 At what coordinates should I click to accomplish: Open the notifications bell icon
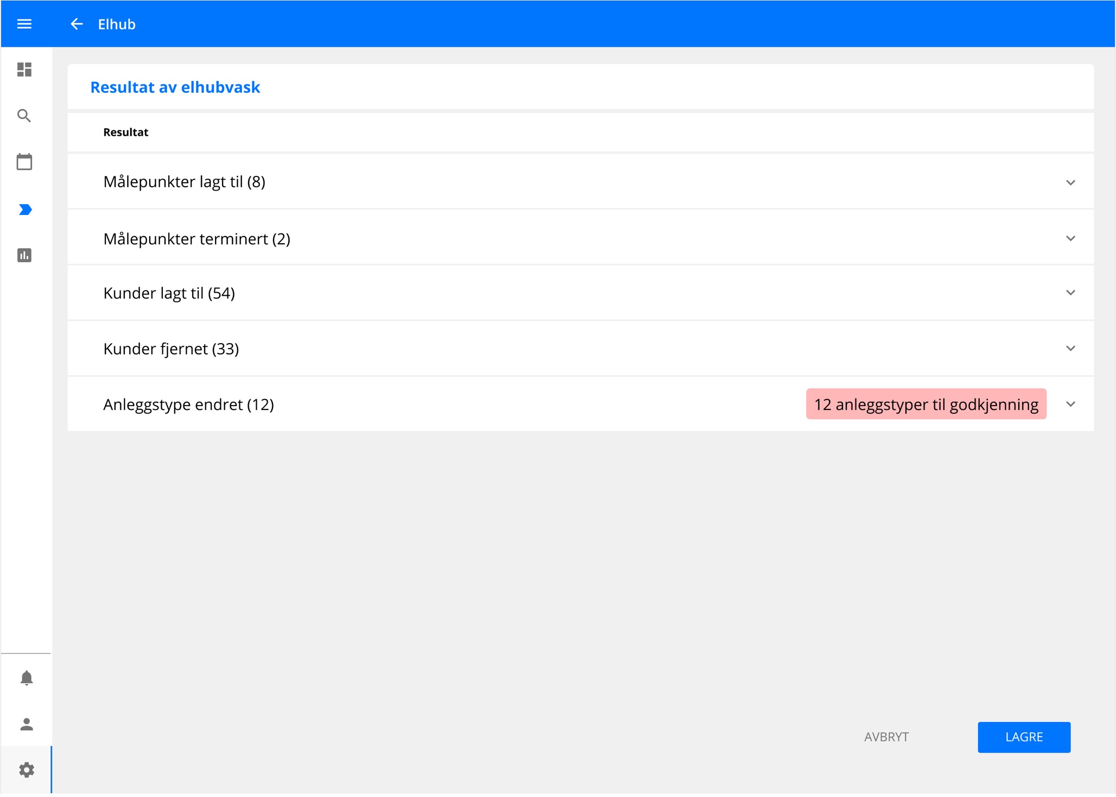pyautogui.click(x=26, y=678)
